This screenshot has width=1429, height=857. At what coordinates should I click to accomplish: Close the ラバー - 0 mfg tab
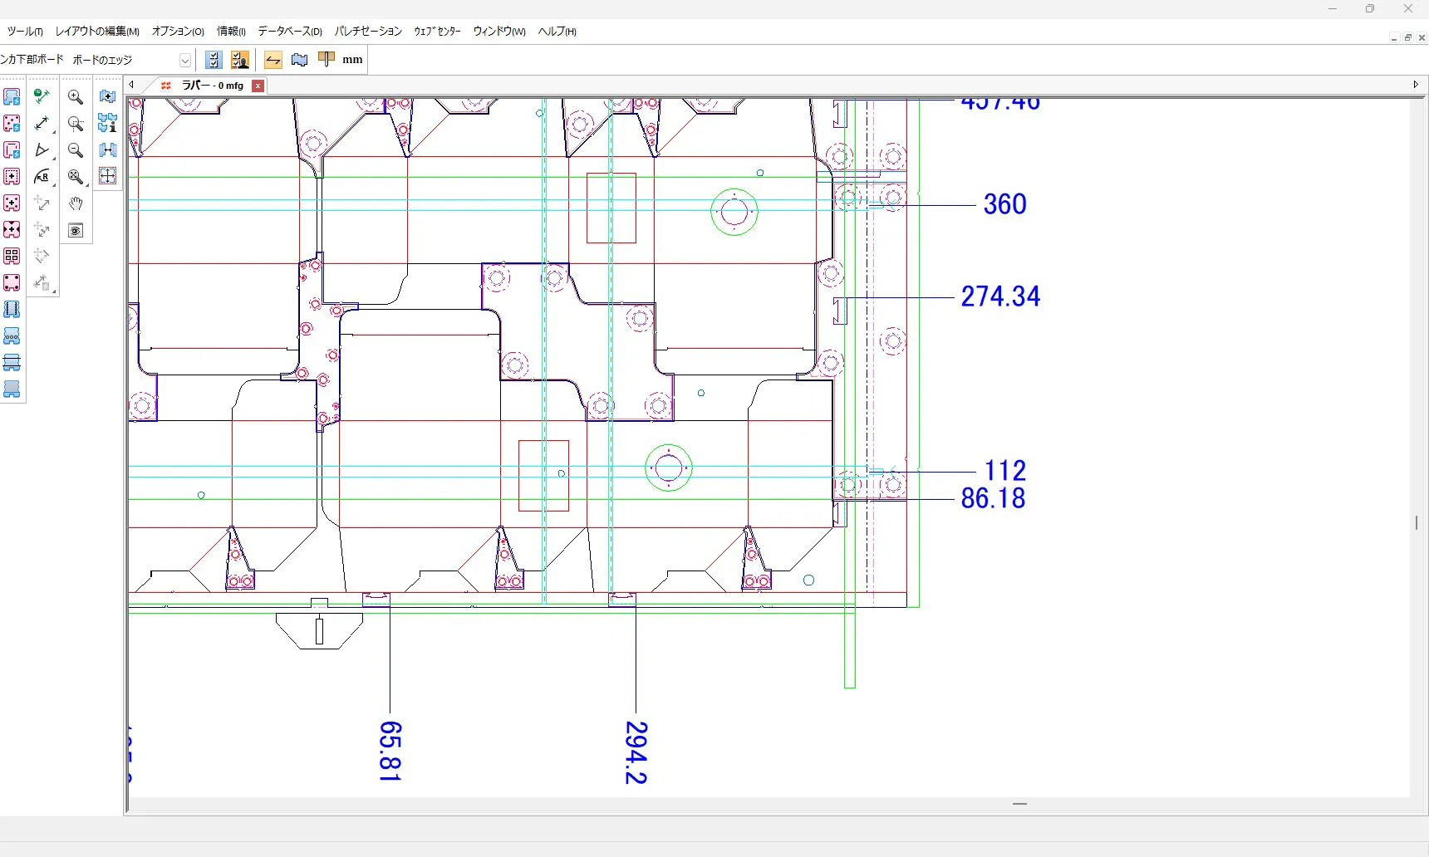(258, 86)
